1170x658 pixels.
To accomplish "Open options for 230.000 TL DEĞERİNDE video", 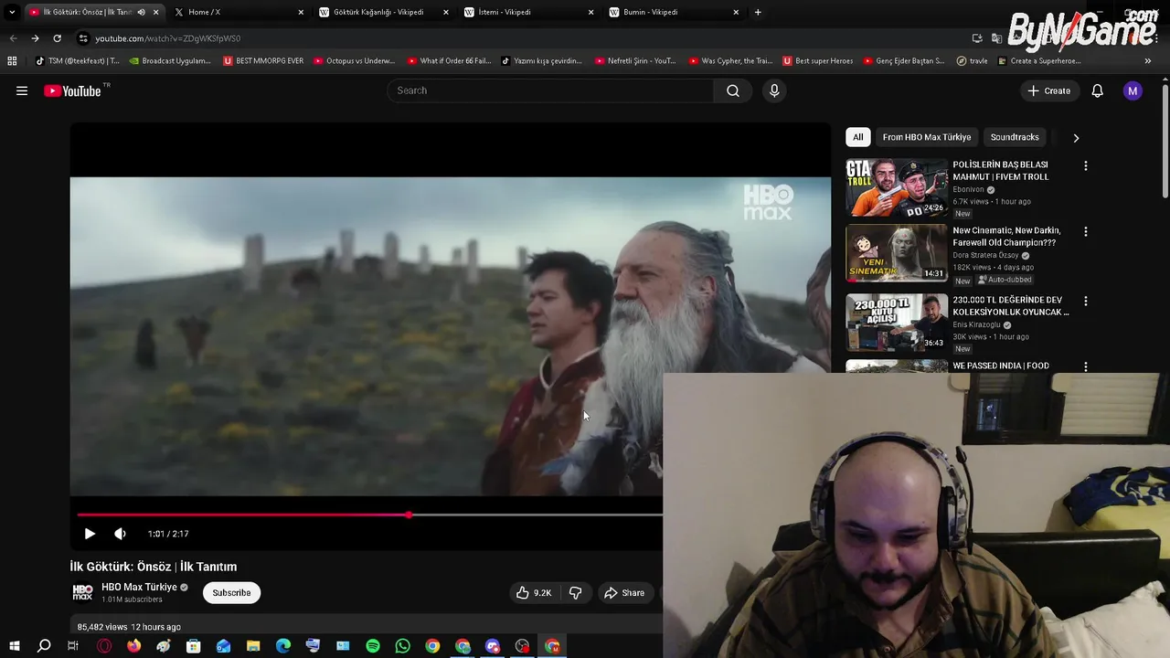I will point(1085,301).
